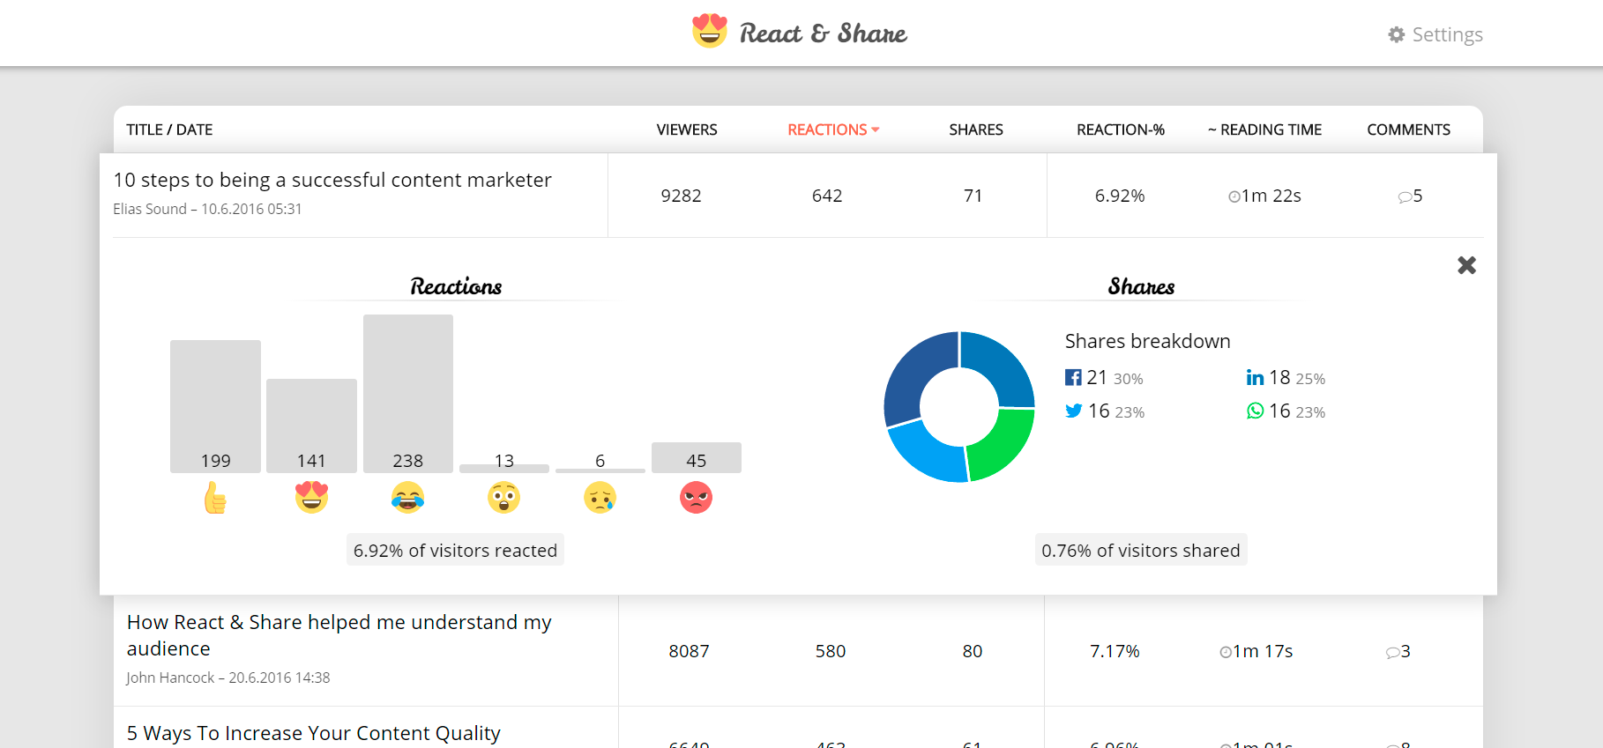Click the clock icon beside 1m 17s

1226,652
